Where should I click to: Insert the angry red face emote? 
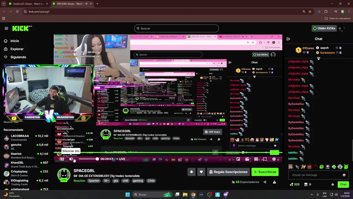(x=309, y=167)
